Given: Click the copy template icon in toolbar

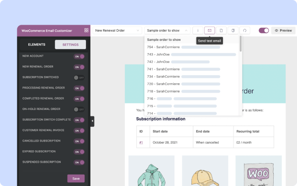Looking at the screenshot, I should click(x=233, y=30).
